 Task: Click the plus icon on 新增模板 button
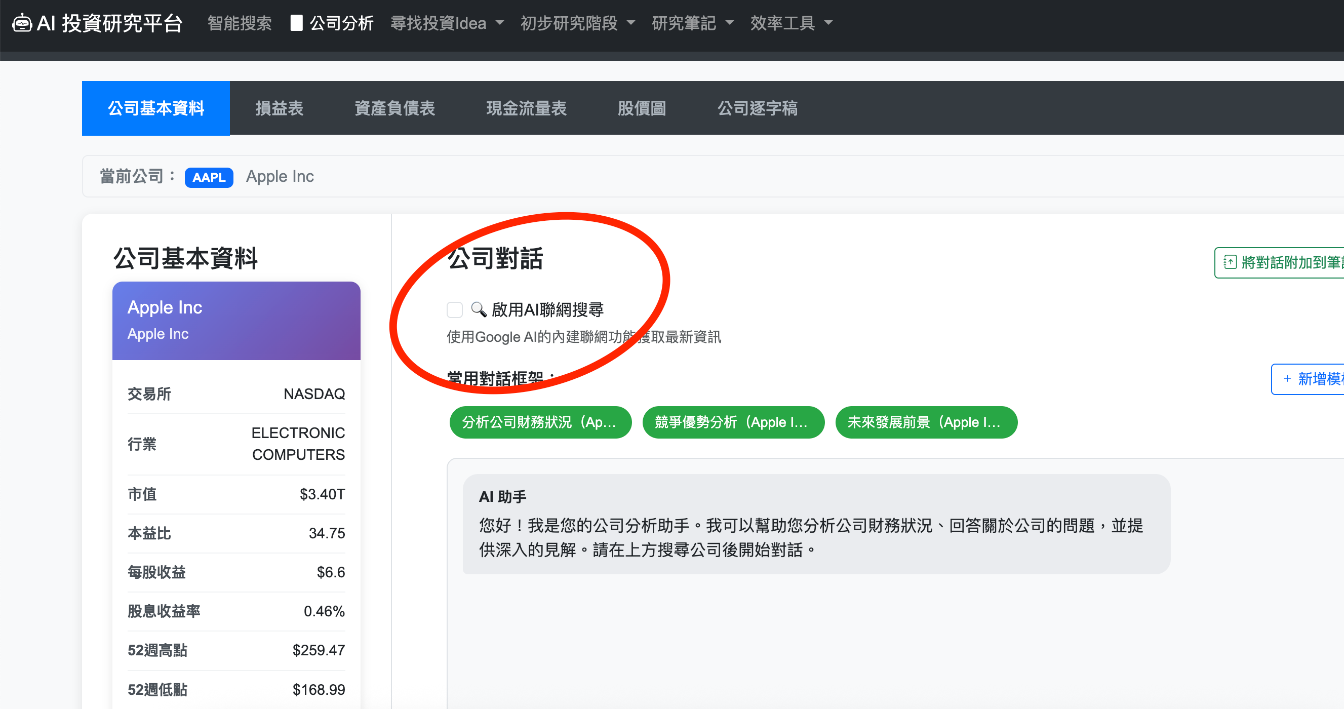pyautogui.click(x=1287, y=379)
